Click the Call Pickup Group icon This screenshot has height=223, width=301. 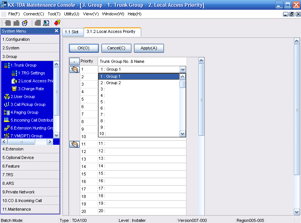[x=7, y=105]
